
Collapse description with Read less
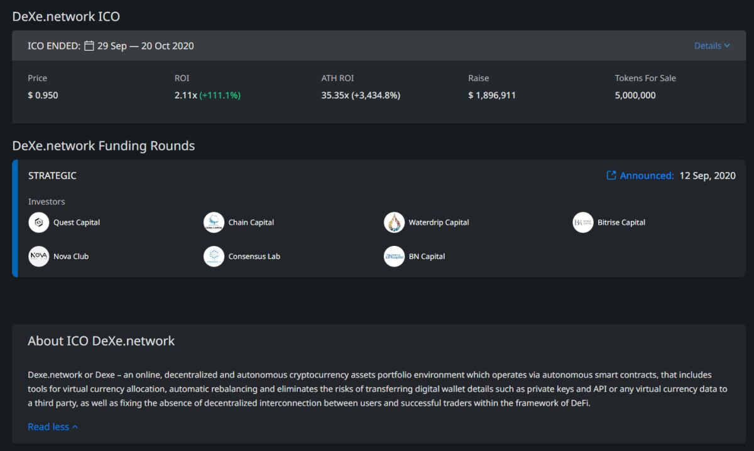[53, 427]
